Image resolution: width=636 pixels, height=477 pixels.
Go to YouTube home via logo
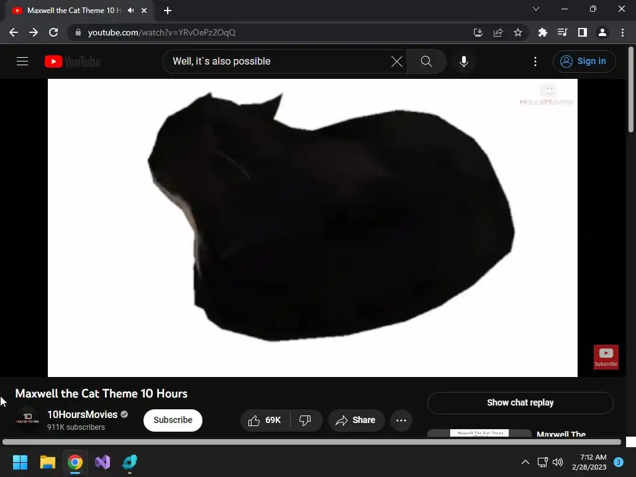pyautogui.click(x=72, y=61)
